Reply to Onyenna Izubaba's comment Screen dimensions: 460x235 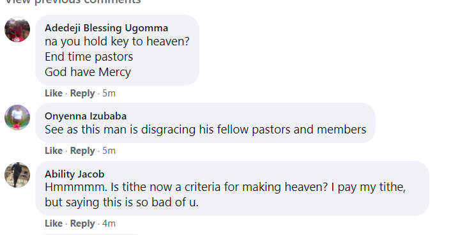coord(82,151)
